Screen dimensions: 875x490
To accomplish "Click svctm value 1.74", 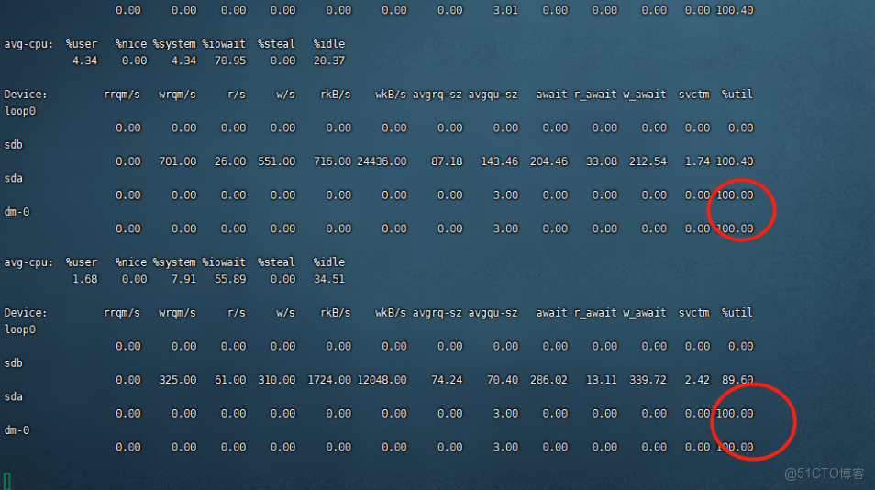I will (697, 161).
